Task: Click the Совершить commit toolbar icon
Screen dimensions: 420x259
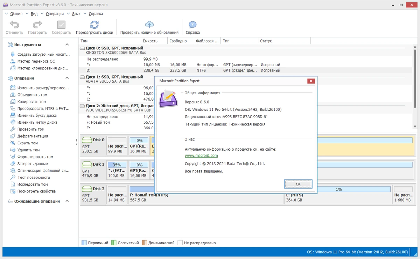Action: (x=61, y=25)
